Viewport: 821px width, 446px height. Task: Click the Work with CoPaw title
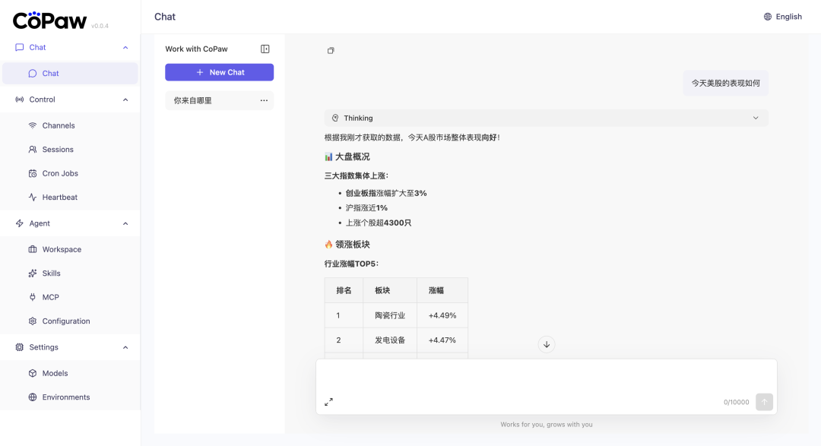196,49
